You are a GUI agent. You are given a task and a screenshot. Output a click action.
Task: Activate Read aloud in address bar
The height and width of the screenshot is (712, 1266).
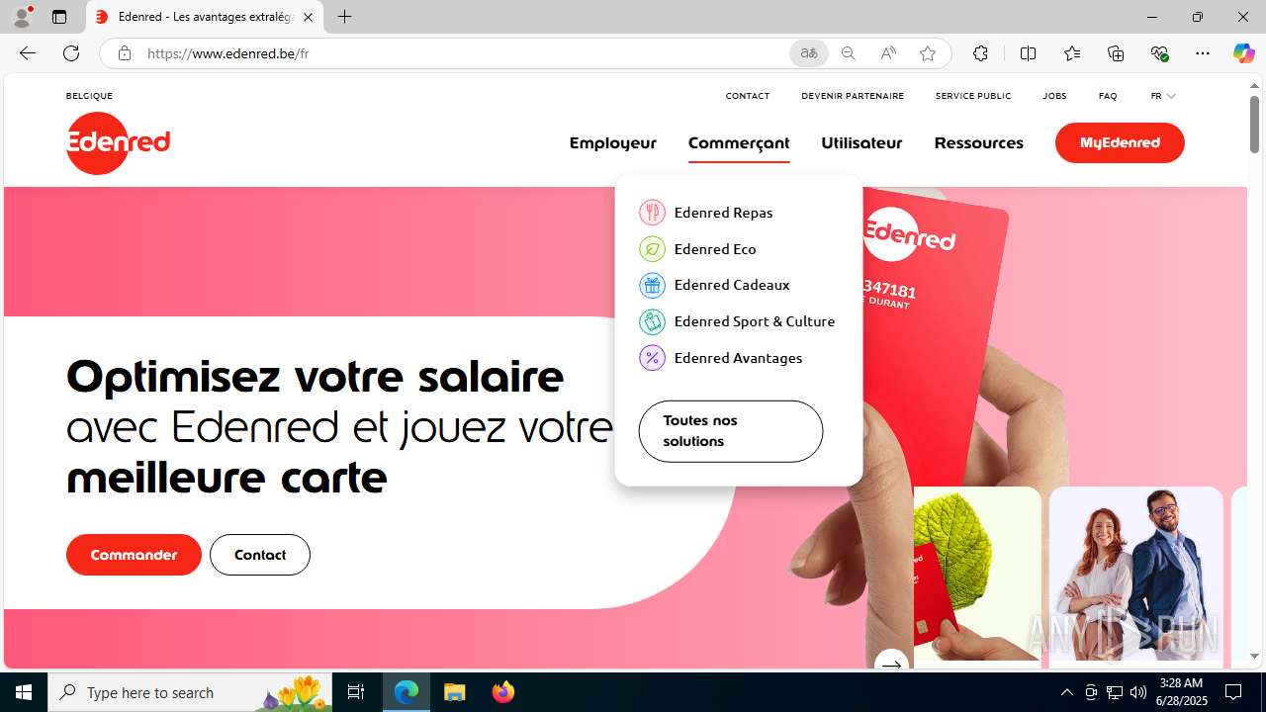pos(887,53)
